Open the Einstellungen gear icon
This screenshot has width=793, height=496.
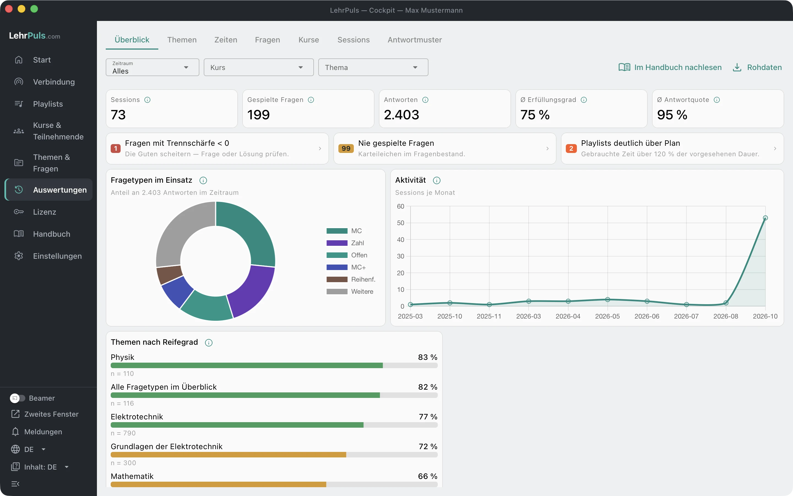[19, 256]
